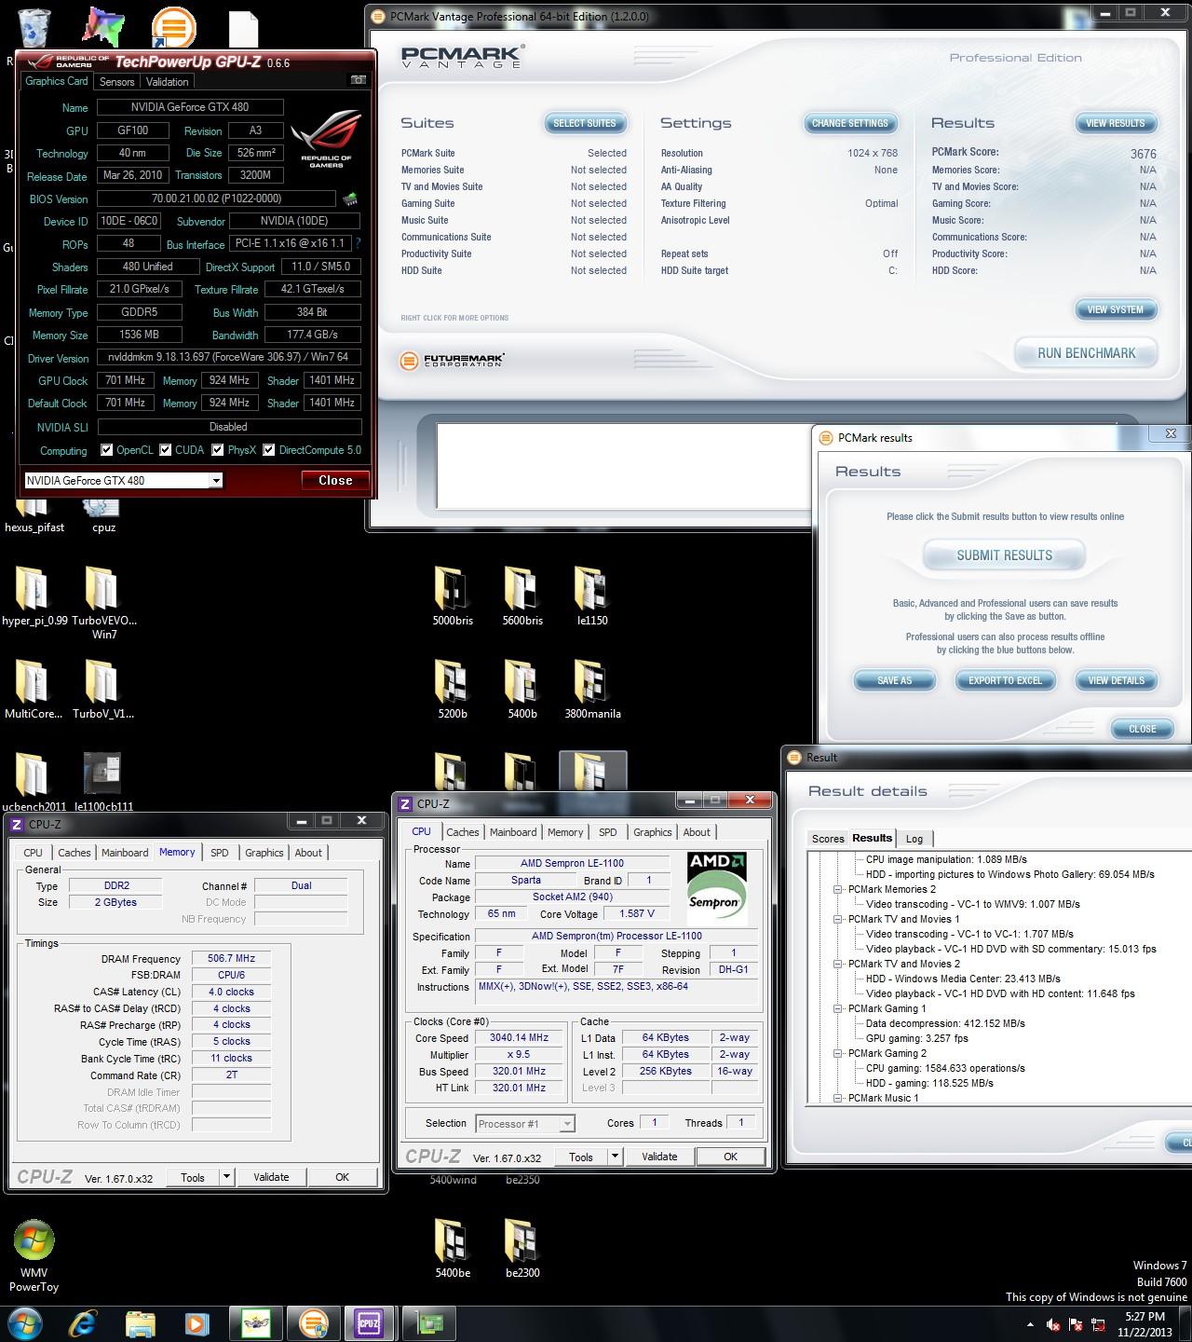This screenshot has width=1192, height=1342.
Task: Open the 5200b folder icon
Action: (x=453, y=683)
